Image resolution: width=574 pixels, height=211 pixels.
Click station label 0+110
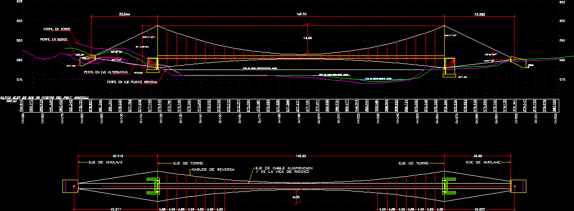[x=142, y=119]
